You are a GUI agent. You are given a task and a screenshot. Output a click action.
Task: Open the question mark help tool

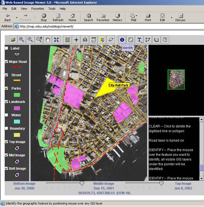point(165,40)
